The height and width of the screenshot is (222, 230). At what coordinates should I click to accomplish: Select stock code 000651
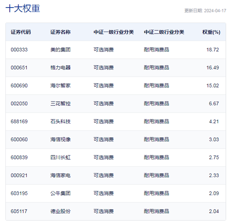click(19, 68)
